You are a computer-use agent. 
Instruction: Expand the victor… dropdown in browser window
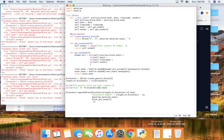point(202,20)
